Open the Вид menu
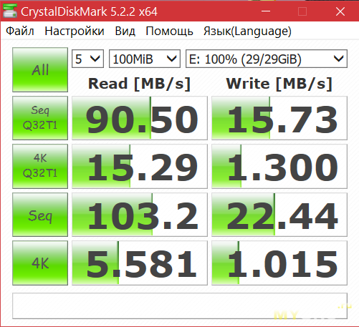Screen dimensions: 359x327 point(125,31)
